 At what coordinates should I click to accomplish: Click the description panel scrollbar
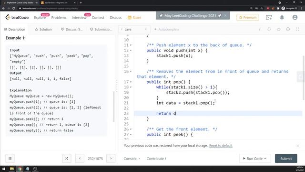pos(113,107)
